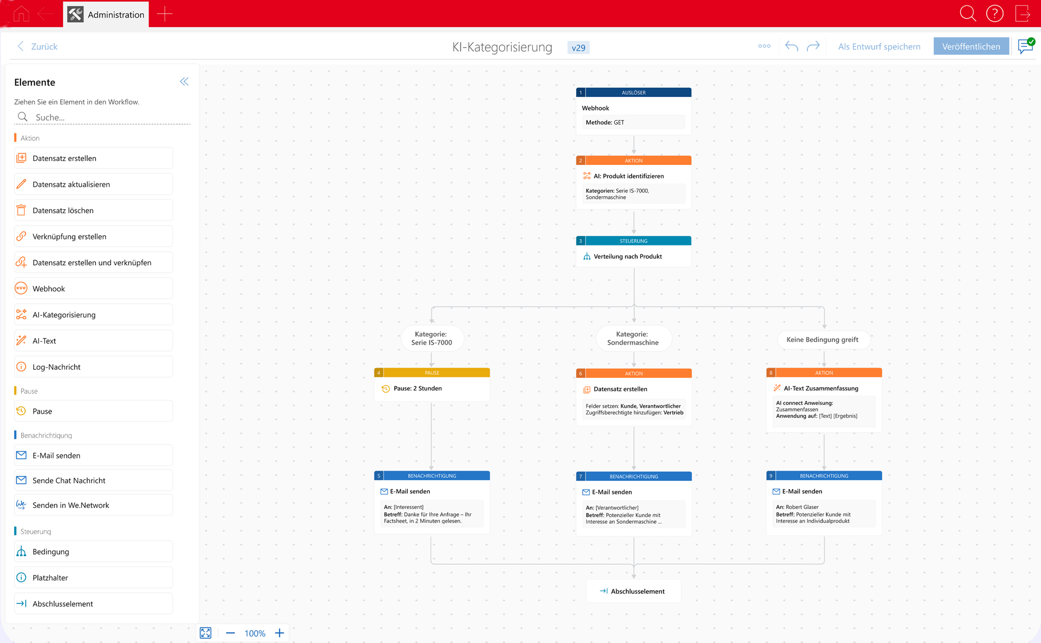Undo the last workflow change
The width and height of the screenshot is (1041, 643).
click(x=792, y=46)
